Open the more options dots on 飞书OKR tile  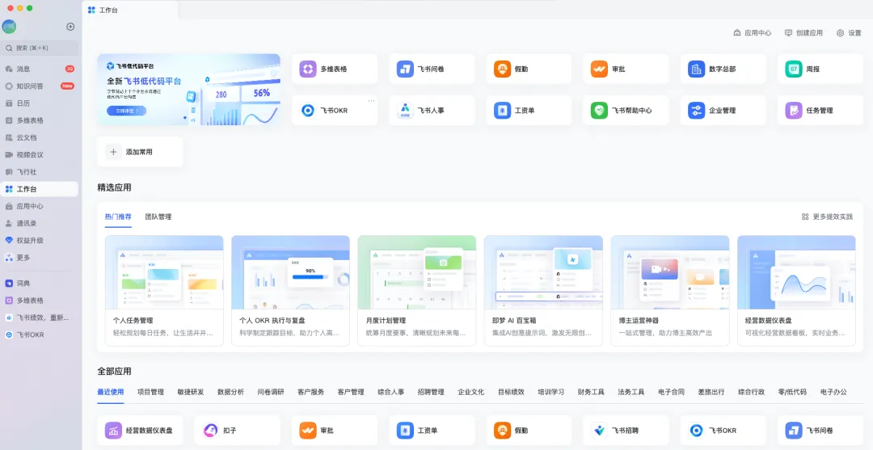(371, 101)
